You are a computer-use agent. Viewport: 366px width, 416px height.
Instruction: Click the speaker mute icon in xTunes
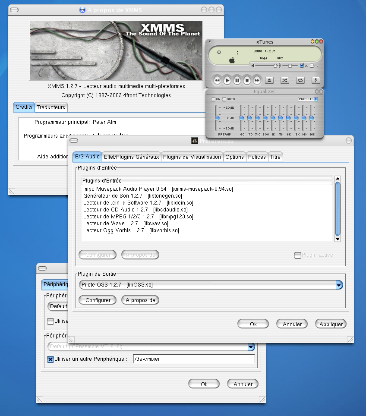coord(253,66)
